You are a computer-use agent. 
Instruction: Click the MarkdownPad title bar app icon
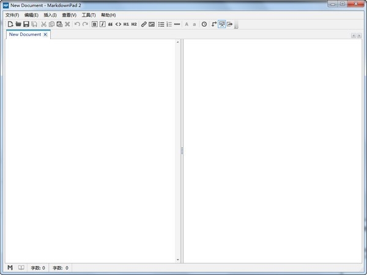(6, 5)
